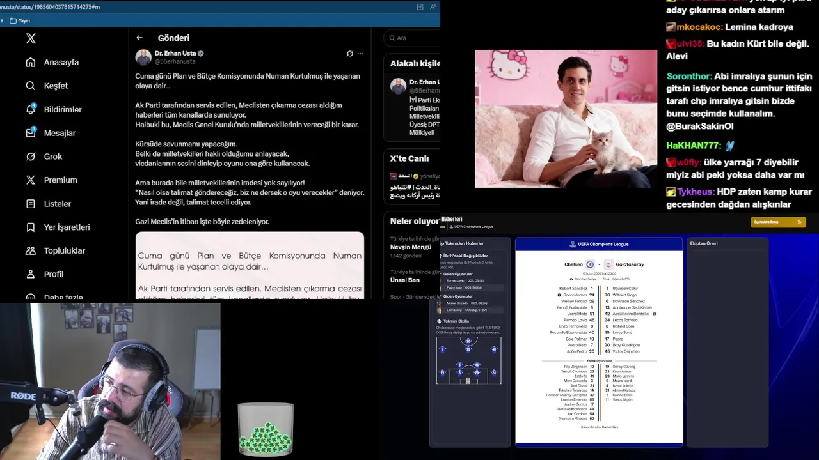Click the browser address bar URL
The height and width of the screenshot is (460, 819).
pos(50,6)
